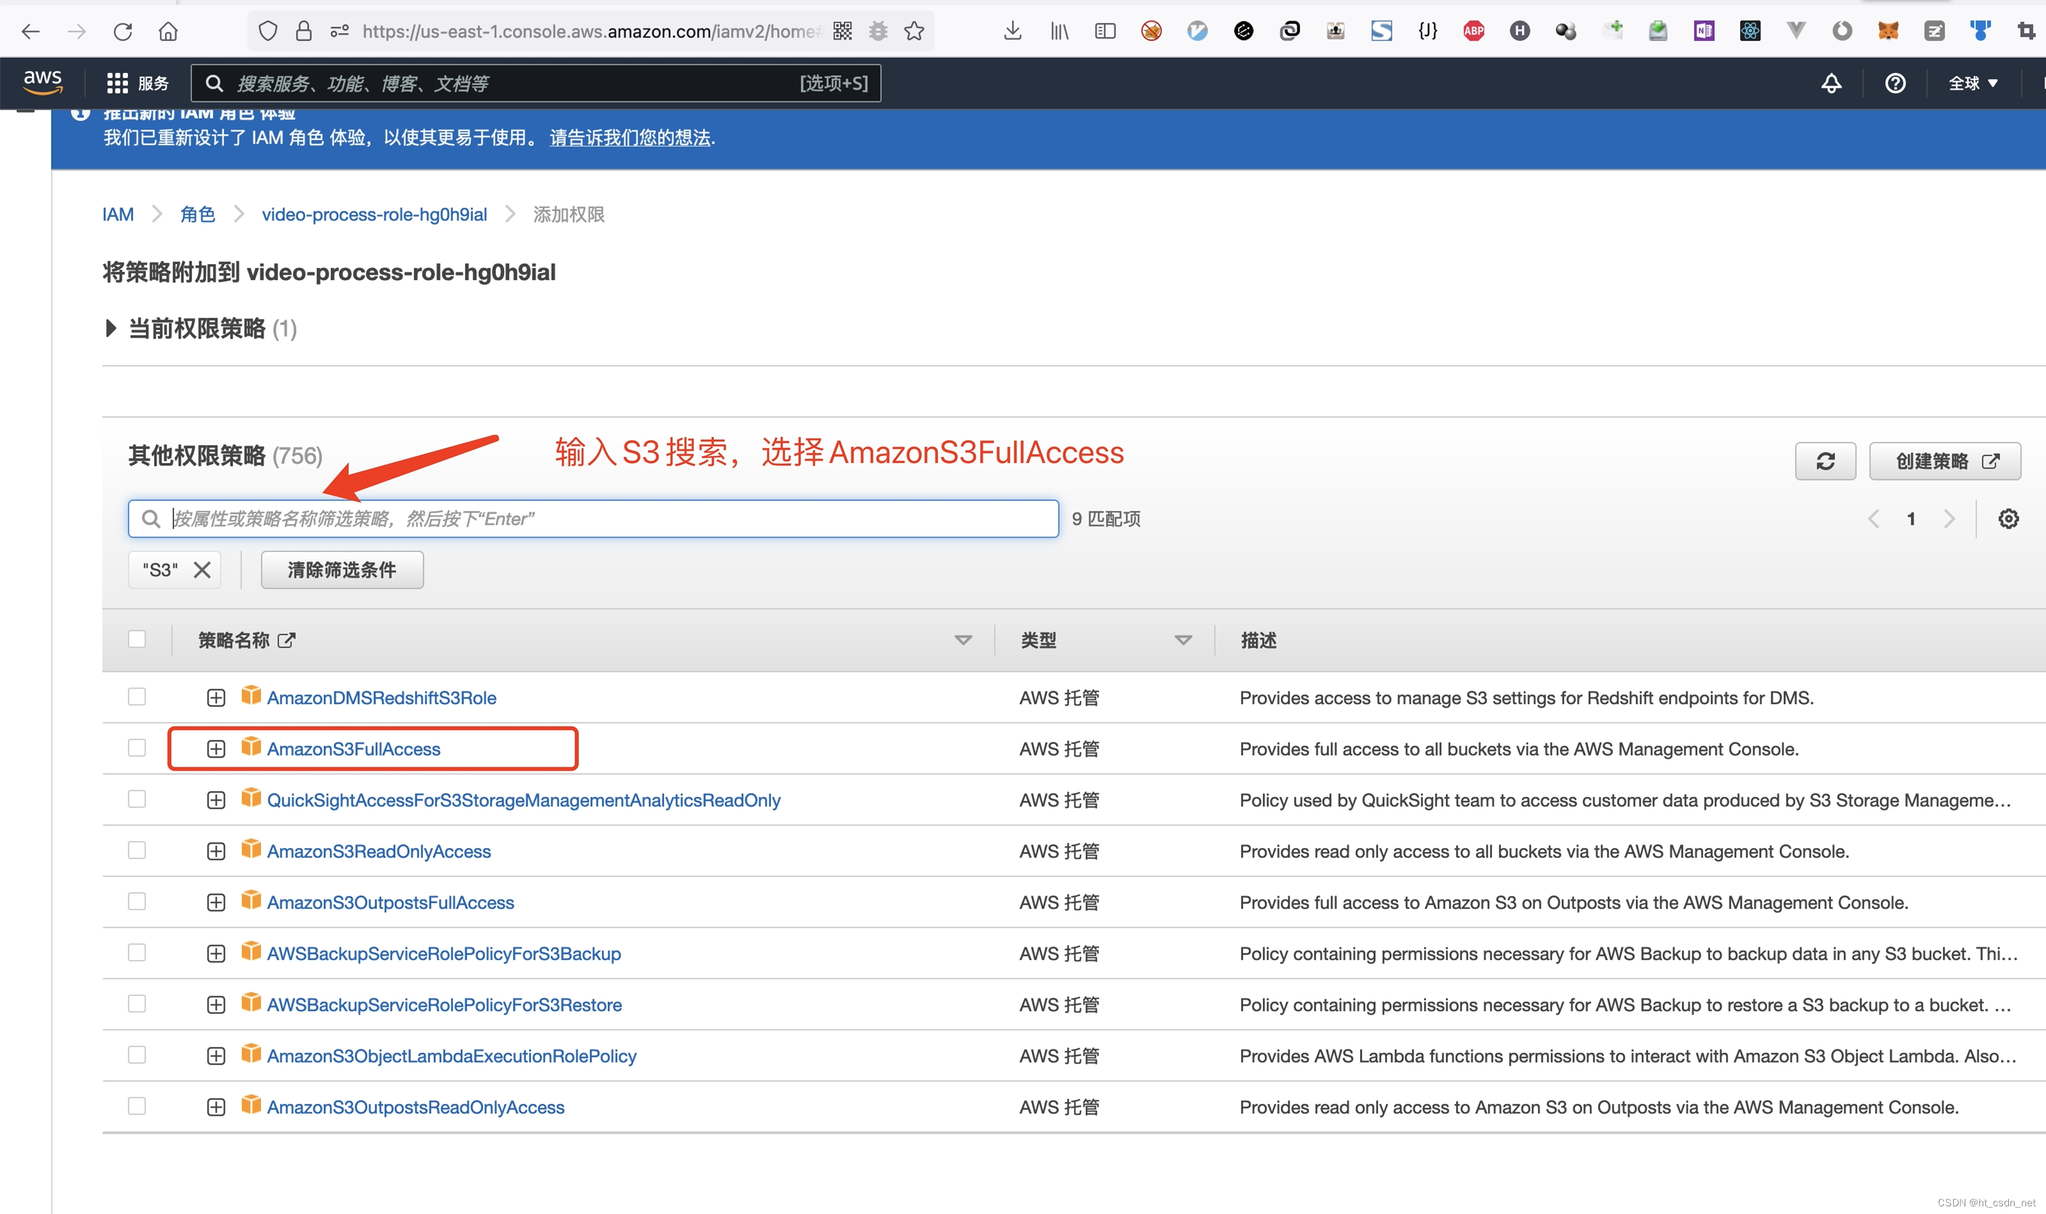The image size is (2046, 1214).
Task: Expand AmazonS3ReadOnlyAccess policy details
Action: pyautogui.click(x=216, y=851)
